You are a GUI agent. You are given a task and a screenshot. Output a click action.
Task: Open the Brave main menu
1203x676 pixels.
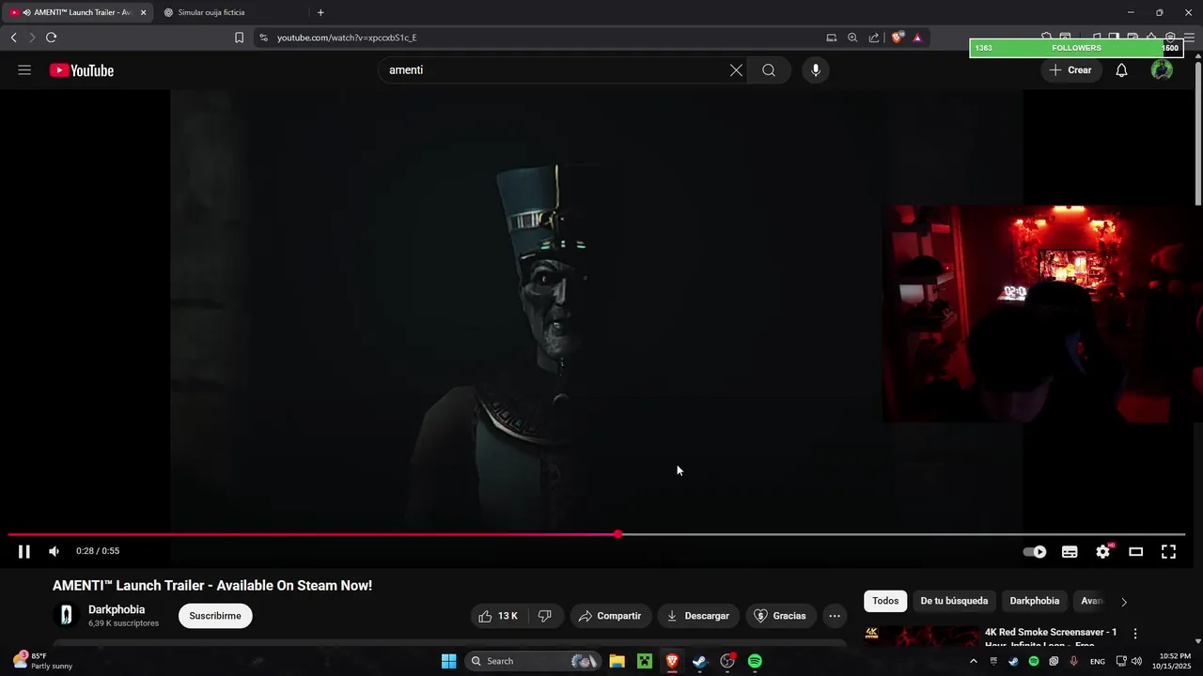1190,38
